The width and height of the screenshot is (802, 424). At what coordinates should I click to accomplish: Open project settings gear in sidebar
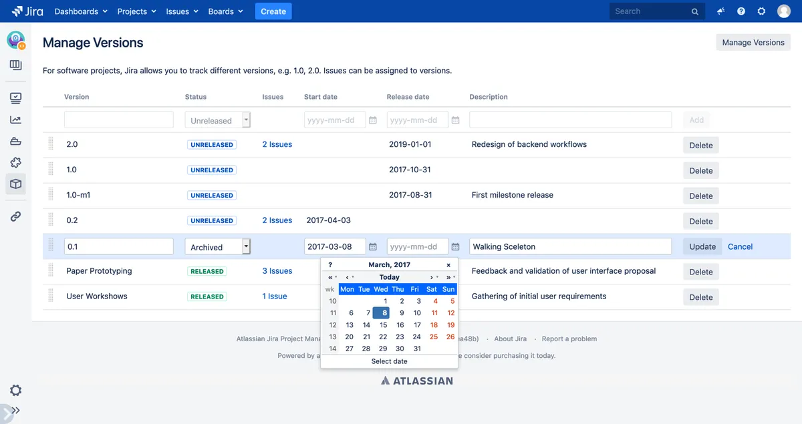point(16,390)
